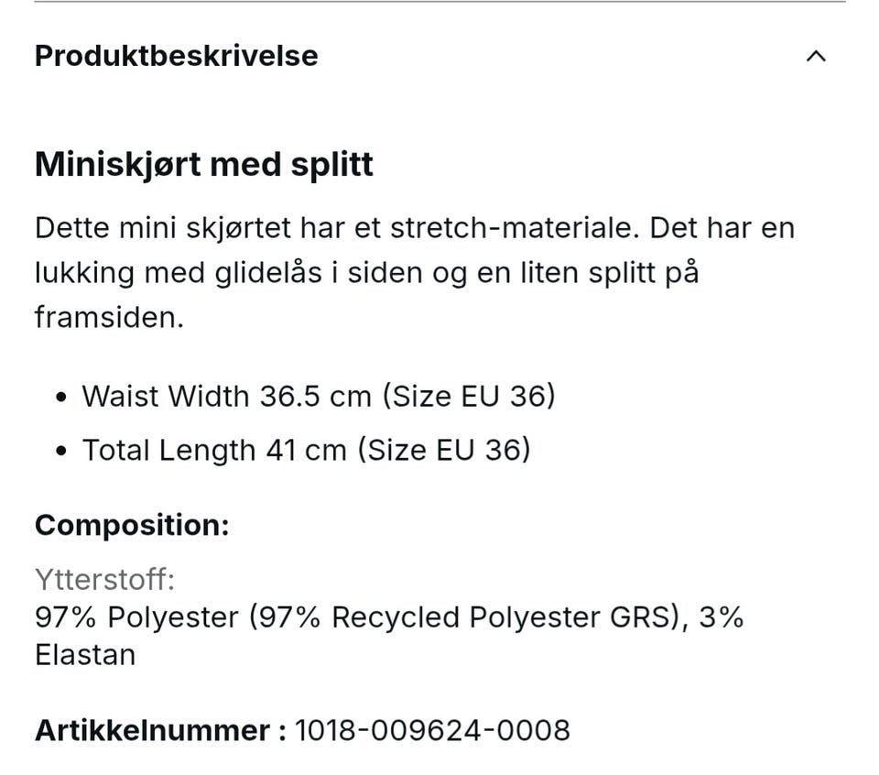Select article number 1018-009624-0008

pyautogui.click(x=432, y=731)
